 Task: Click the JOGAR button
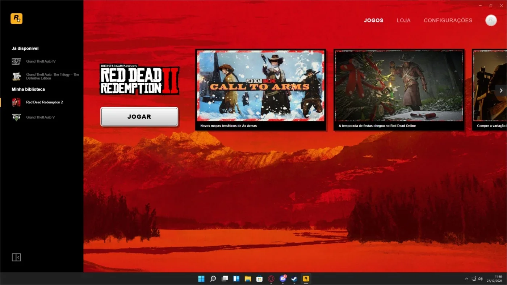pos(139,117)
